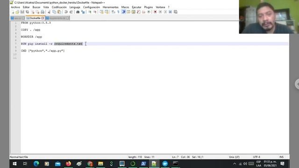Screen dimensions: 299x168
Task: Open the Editar menu
Action: point(26,7)
